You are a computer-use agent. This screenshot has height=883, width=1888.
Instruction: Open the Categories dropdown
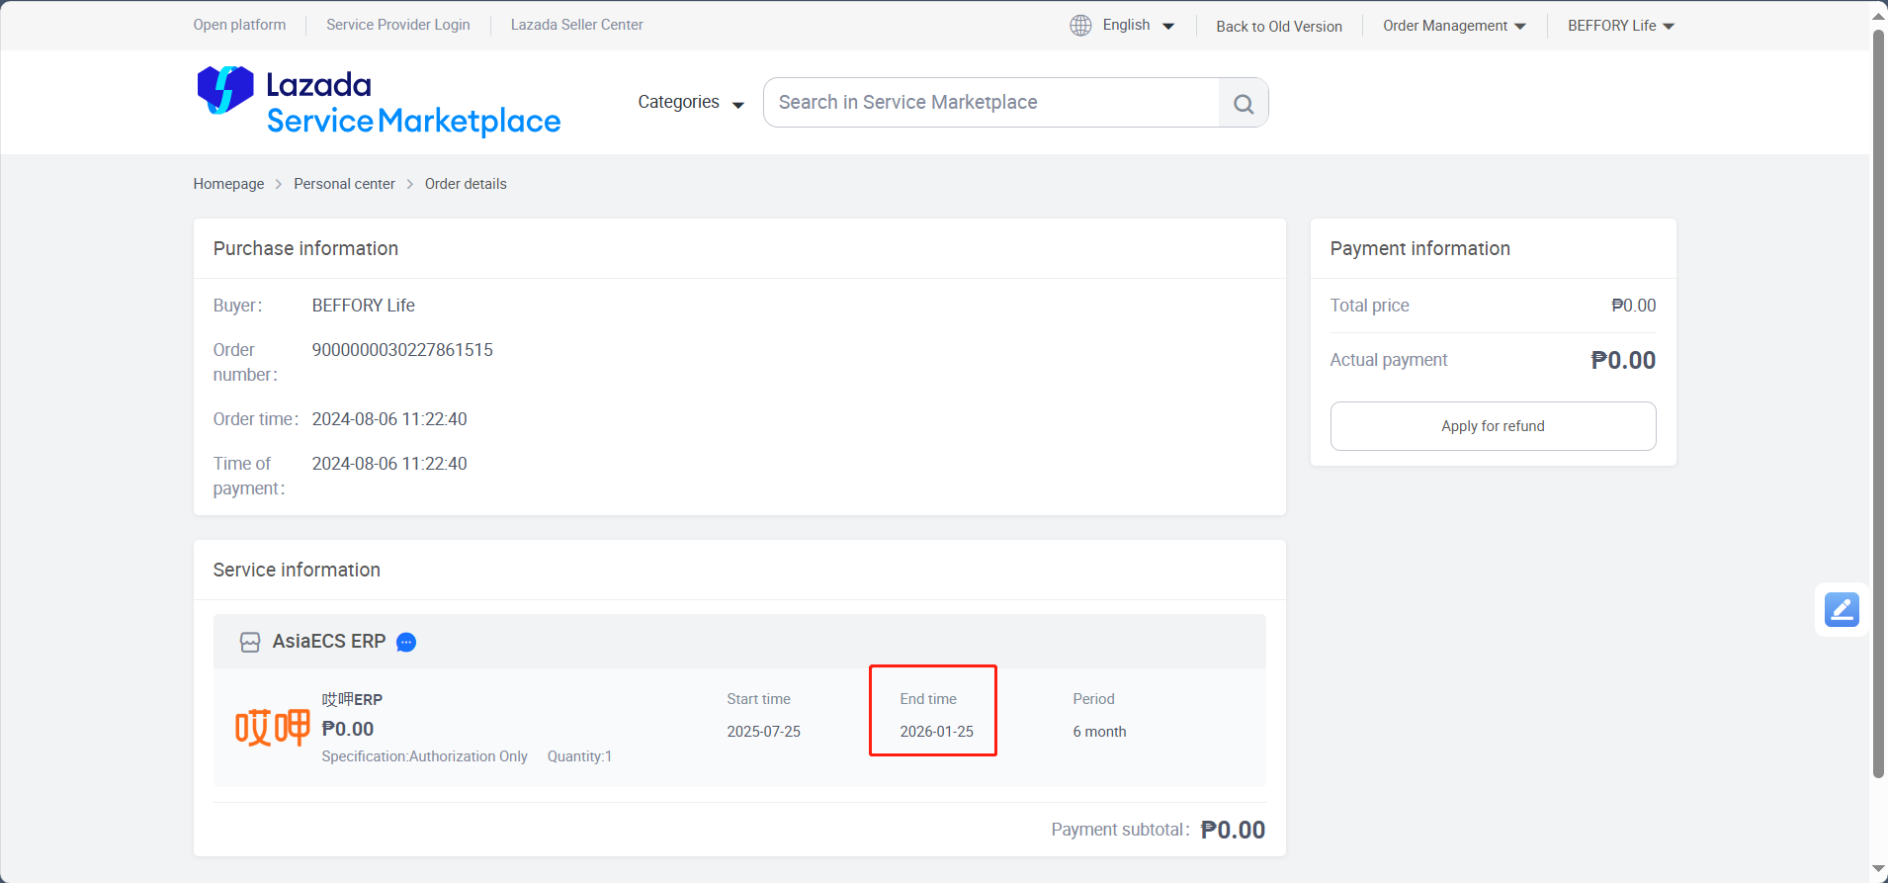[x=691, y=102]
